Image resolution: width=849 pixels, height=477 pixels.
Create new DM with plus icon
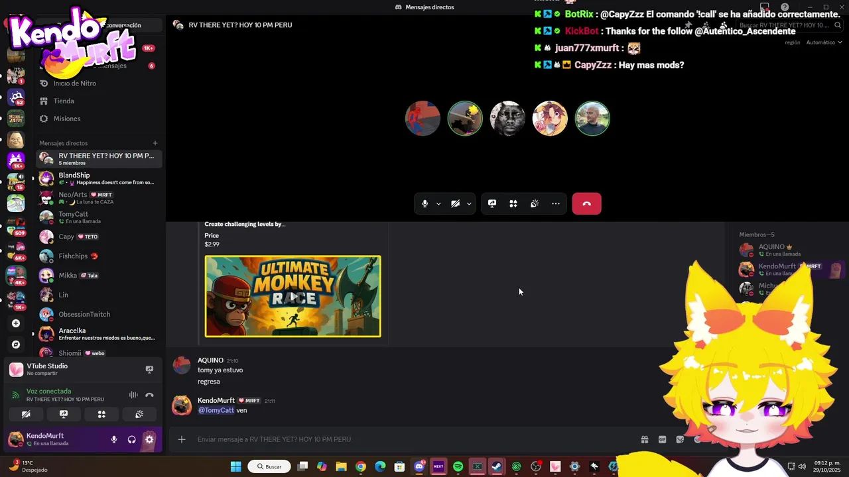[155, 143]
